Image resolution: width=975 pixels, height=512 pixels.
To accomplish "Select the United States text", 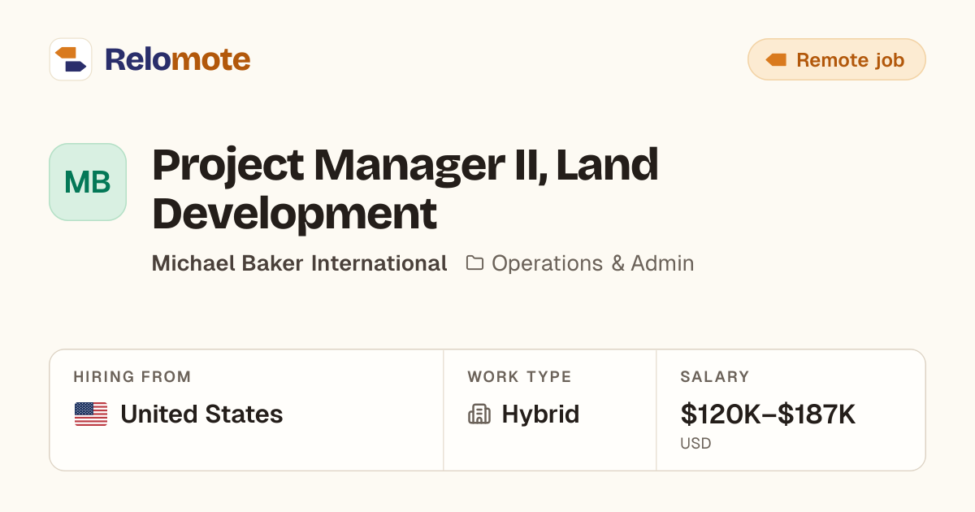I will 201,414.
